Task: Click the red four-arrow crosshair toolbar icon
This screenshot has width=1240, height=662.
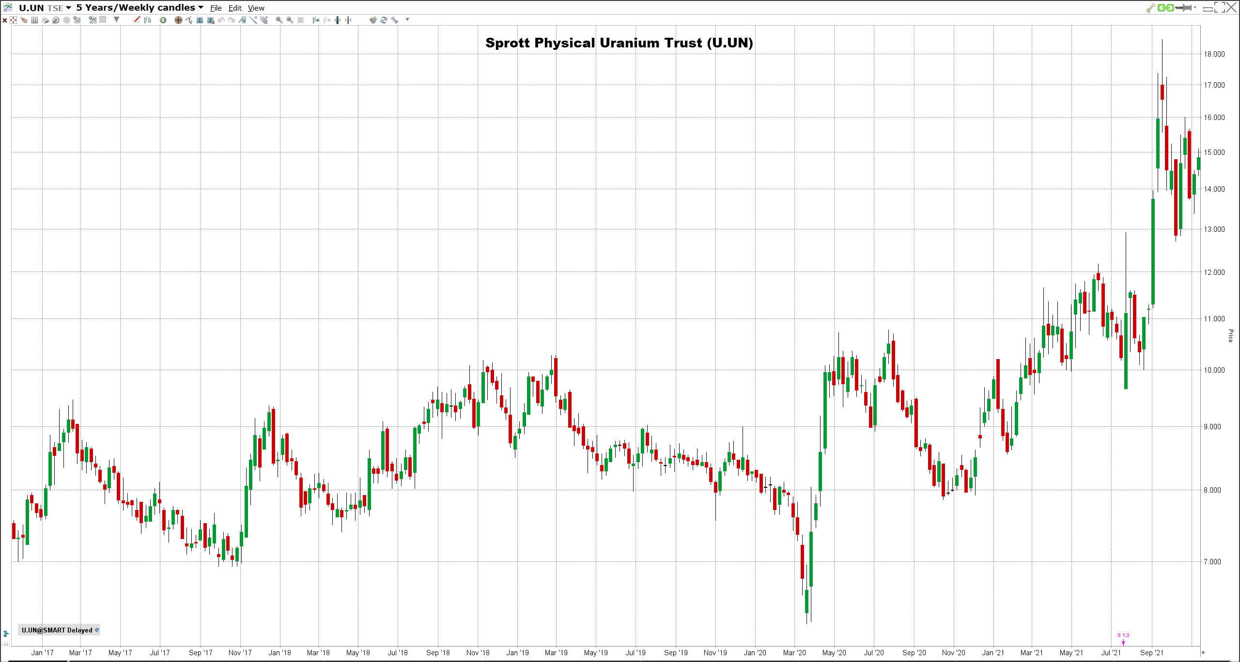Action: point(14,20)
